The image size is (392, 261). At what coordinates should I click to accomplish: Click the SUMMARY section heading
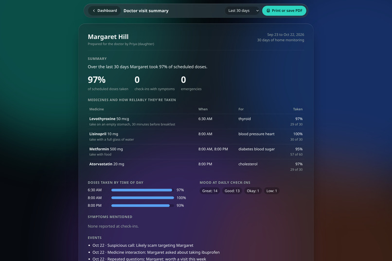pyautogui.click(x=97, y=59)
